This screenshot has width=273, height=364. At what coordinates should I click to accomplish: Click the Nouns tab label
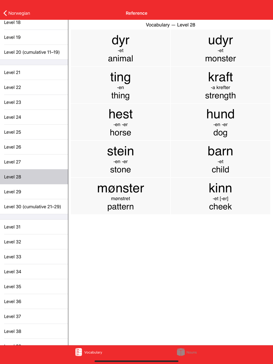pos(191,352)
